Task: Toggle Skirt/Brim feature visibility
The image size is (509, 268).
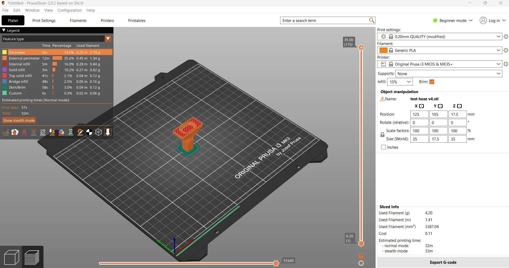Action: pyautogui.click(x=5, y=87)
